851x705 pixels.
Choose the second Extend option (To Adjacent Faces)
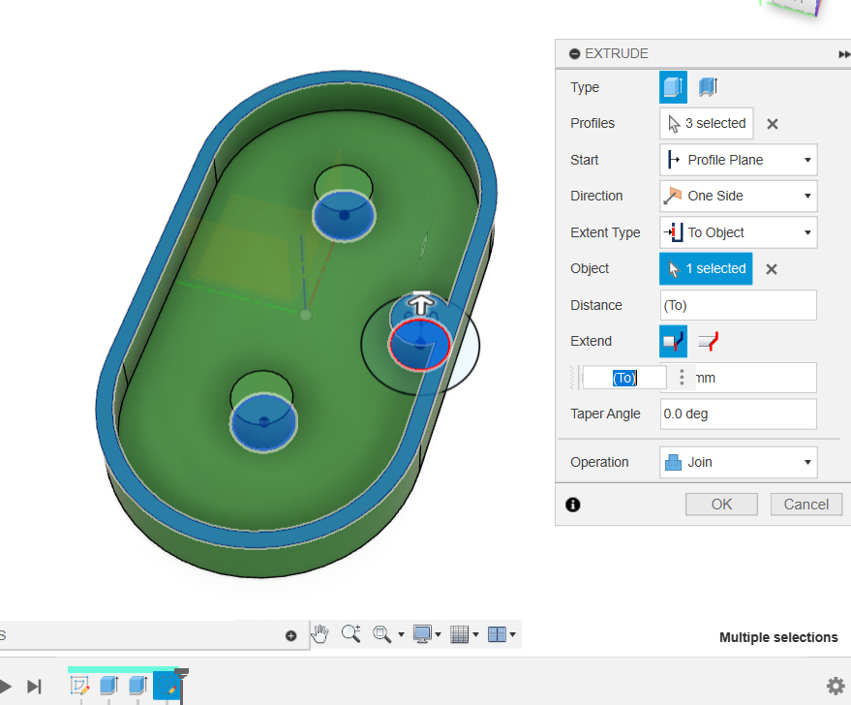709,341
